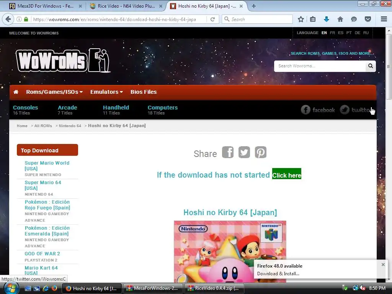Viewport: 392px width, 294px height.
Task: Click the Kirby 64 box art image
Action: (230, 252)
